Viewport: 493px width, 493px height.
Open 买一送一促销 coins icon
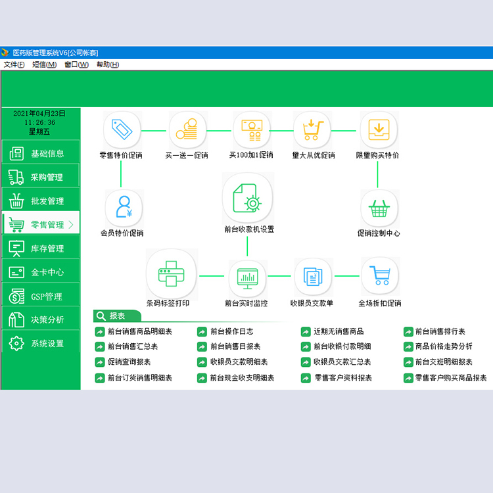pyautogui.click(x=187, y=130)
